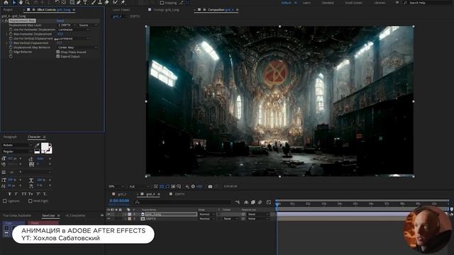
Task: Open the Roboto font family dropdown
Action: (x=17, y=145)
